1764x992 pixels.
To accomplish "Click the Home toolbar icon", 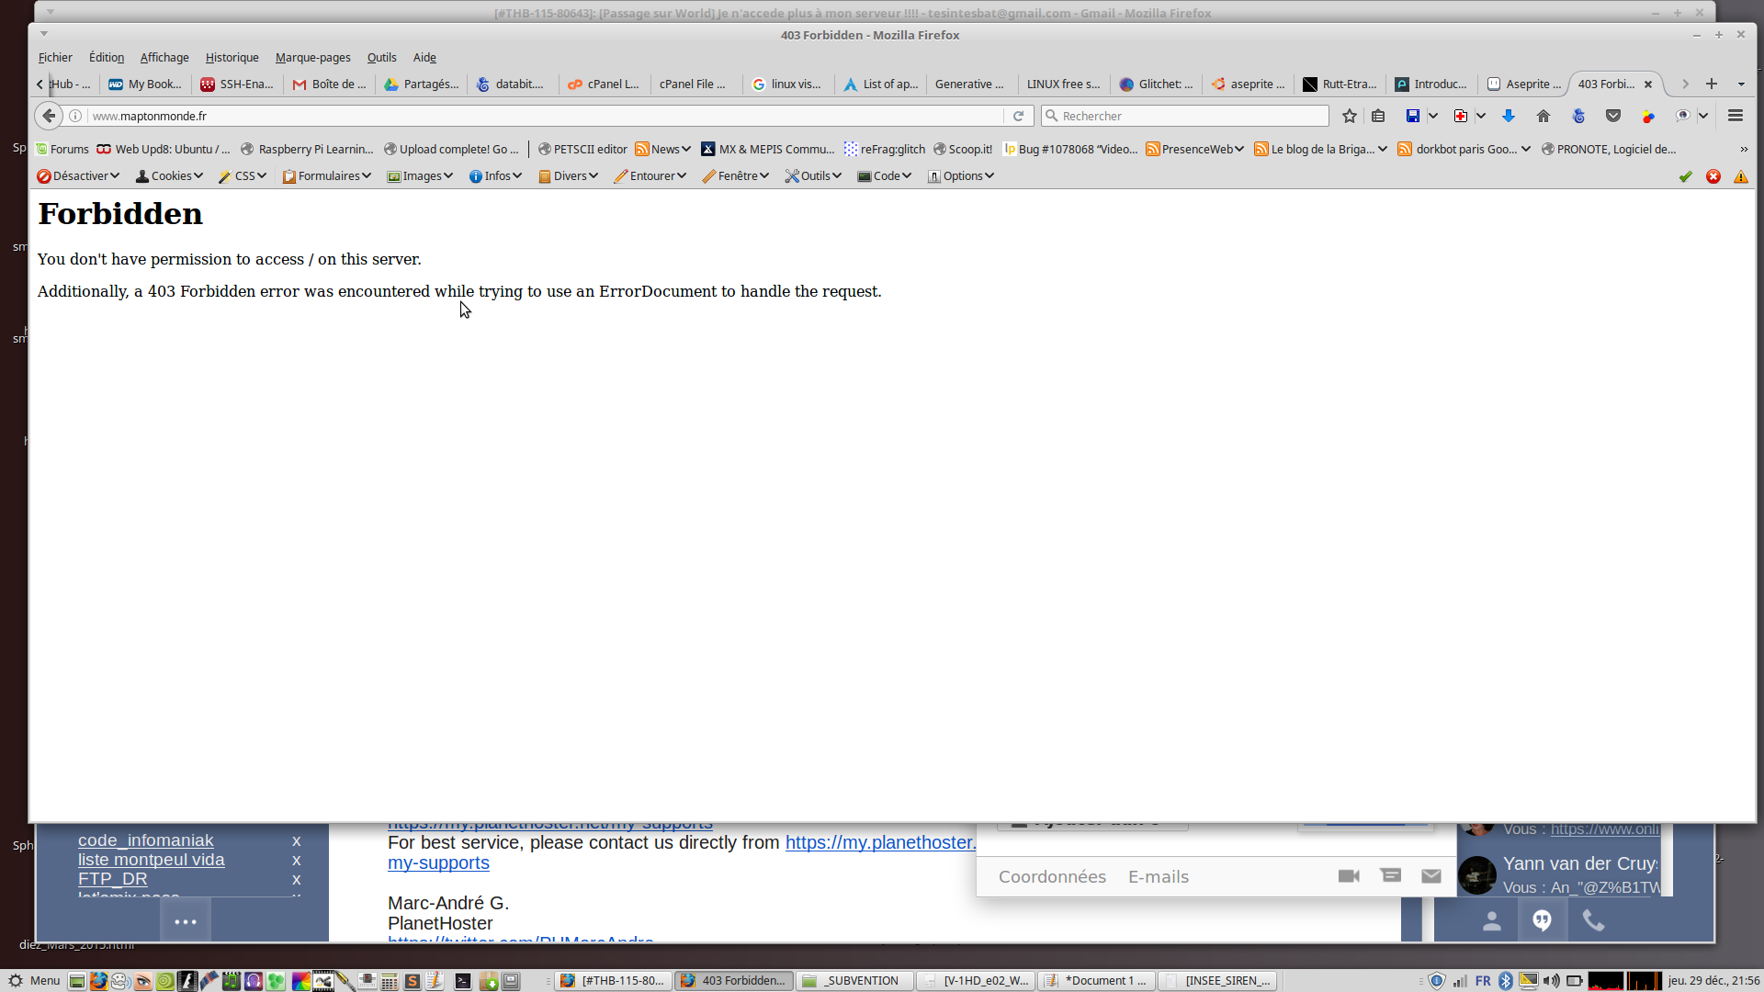I will tap(1543, 116).
